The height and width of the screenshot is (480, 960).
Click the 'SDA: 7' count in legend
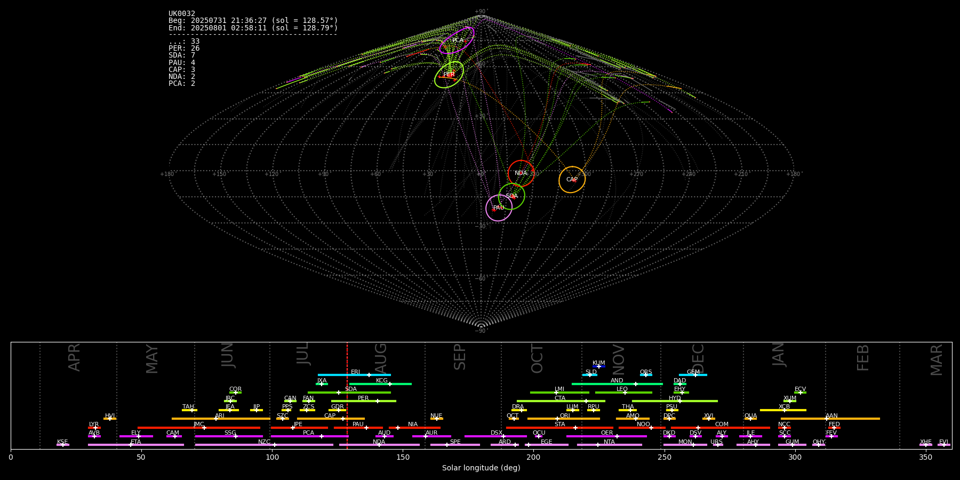click(182, 55)
